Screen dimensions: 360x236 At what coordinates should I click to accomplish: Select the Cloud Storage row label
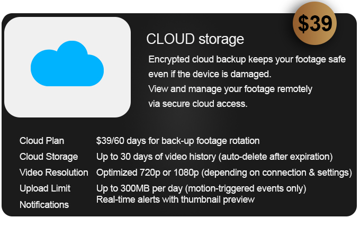[49, 157]
